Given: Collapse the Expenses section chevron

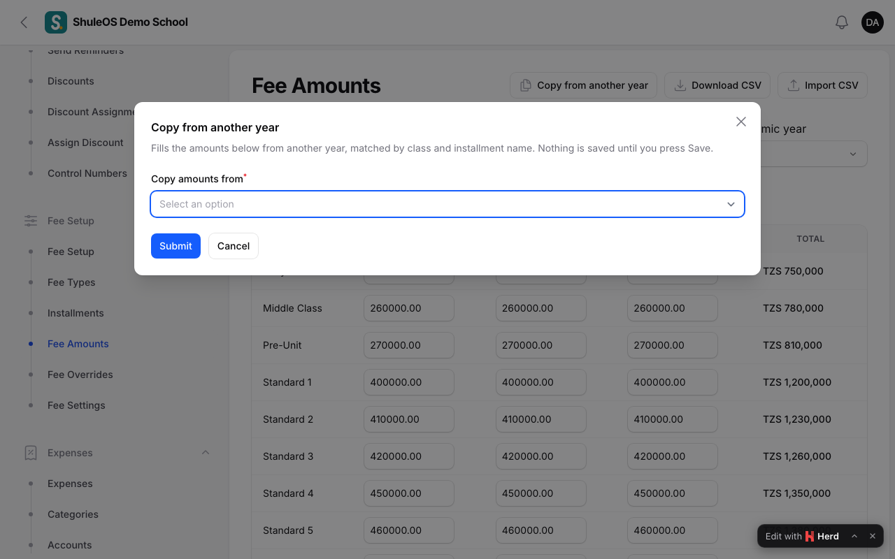Looking at the screenshot, I should point(206,453).
